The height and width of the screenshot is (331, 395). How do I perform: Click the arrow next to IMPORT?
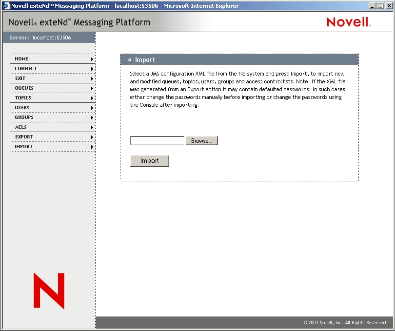(x=92, y=147)
